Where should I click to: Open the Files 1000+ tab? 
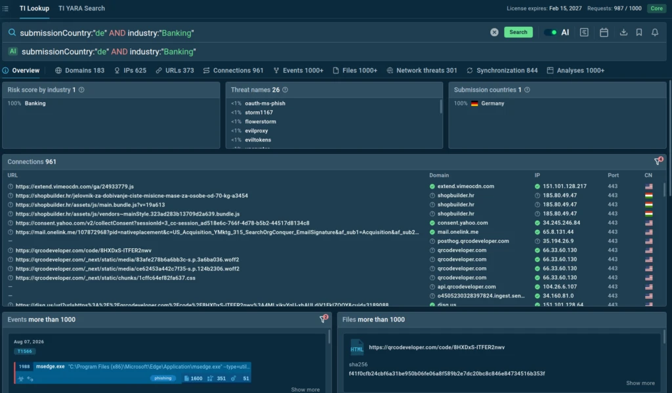click(x=355, y=71)
